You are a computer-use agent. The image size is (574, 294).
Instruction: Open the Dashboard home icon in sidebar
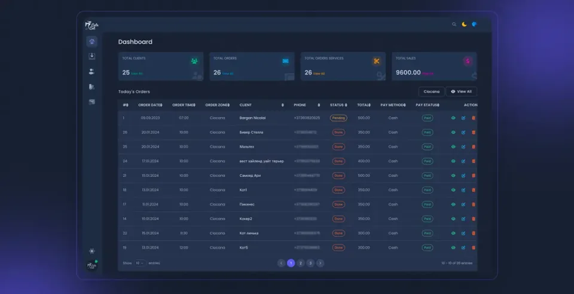pos(92,41)
